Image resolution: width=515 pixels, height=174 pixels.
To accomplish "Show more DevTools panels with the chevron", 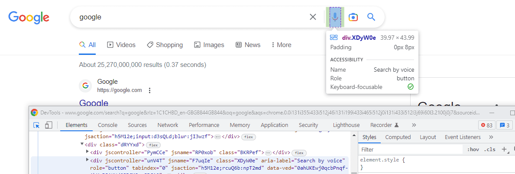I will [414, 125].
